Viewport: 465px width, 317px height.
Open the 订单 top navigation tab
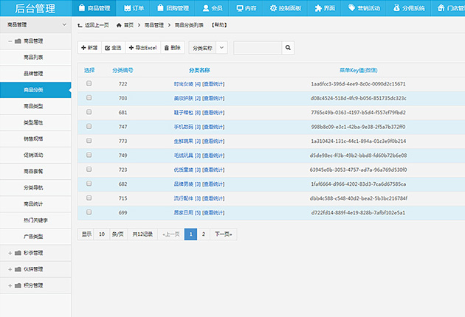(133, 8)
